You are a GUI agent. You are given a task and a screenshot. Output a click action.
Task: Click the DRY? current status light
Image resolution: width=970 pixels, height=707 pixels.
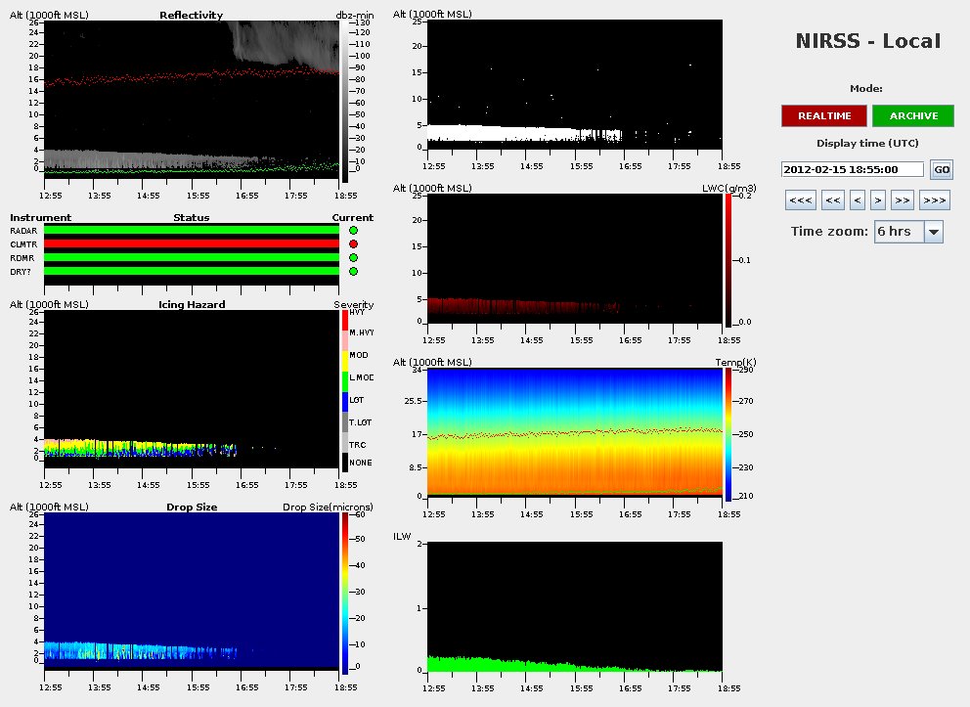353,271
